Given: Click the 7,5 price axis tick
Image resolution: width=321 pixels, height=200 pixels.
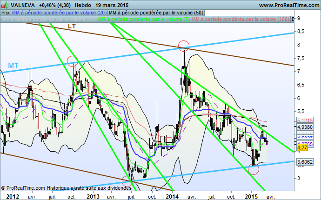Looking at the screenshot, I should click(x=301, y=58).
